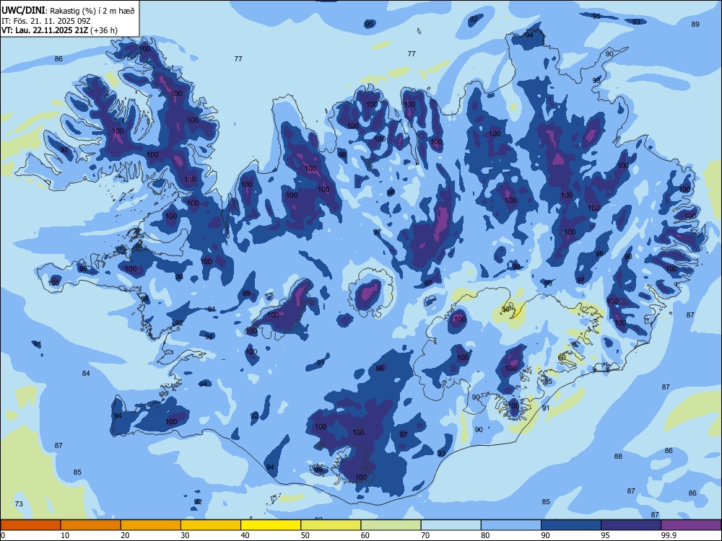Screen dimensions: 722x541
Task: Click the medium blue 90–95 legend swatch
Action: coord(571,525)
